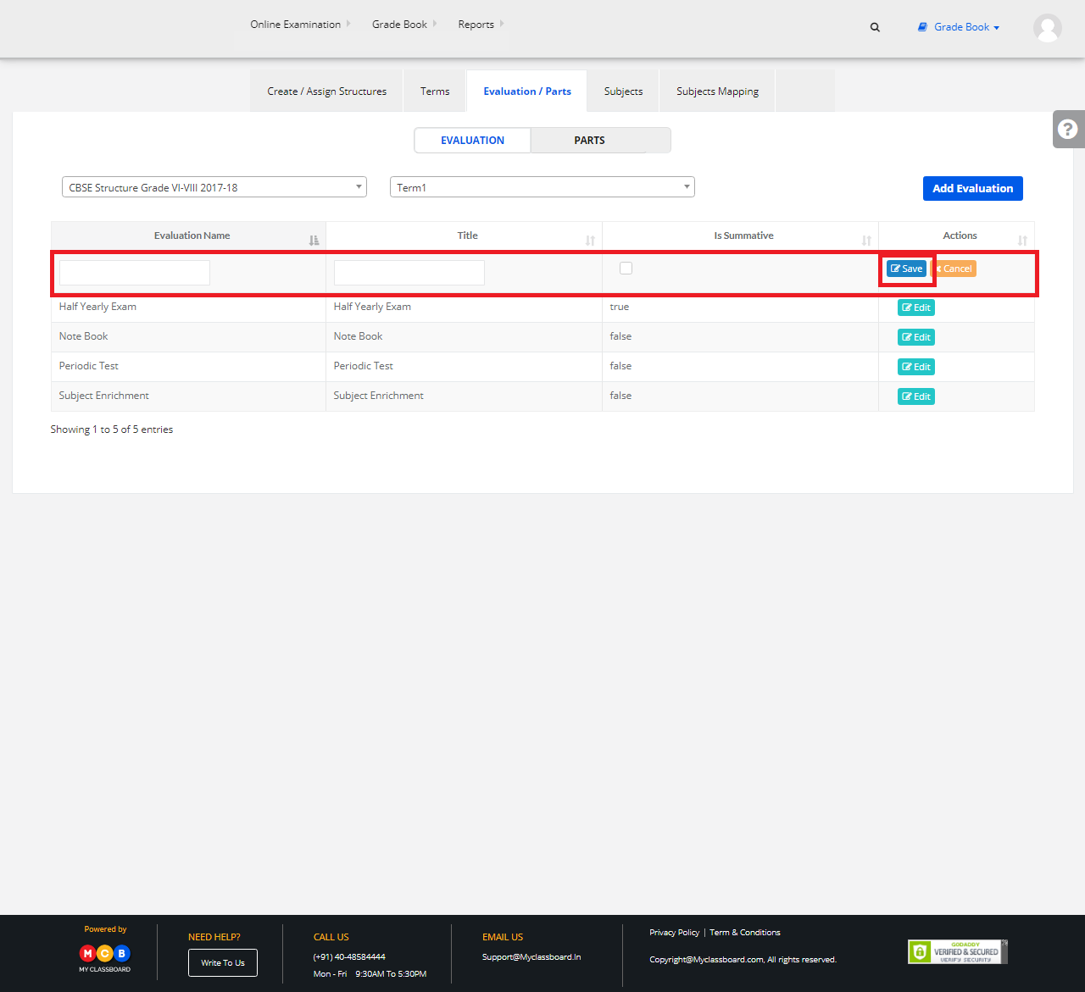Open the Privacy Policy link
Image resolution: width=1085 pixels, height=992 pixels.
point(675,933)
